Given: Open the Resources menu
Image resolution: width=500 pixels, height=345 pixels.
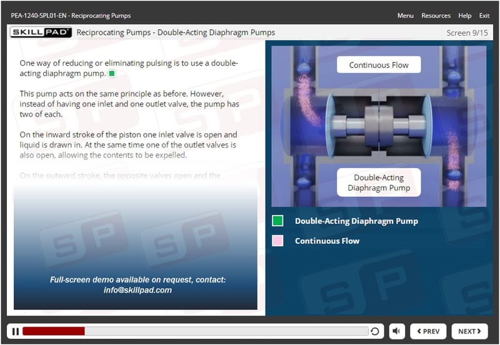Looking at the screenshot, I should [436, 16].
